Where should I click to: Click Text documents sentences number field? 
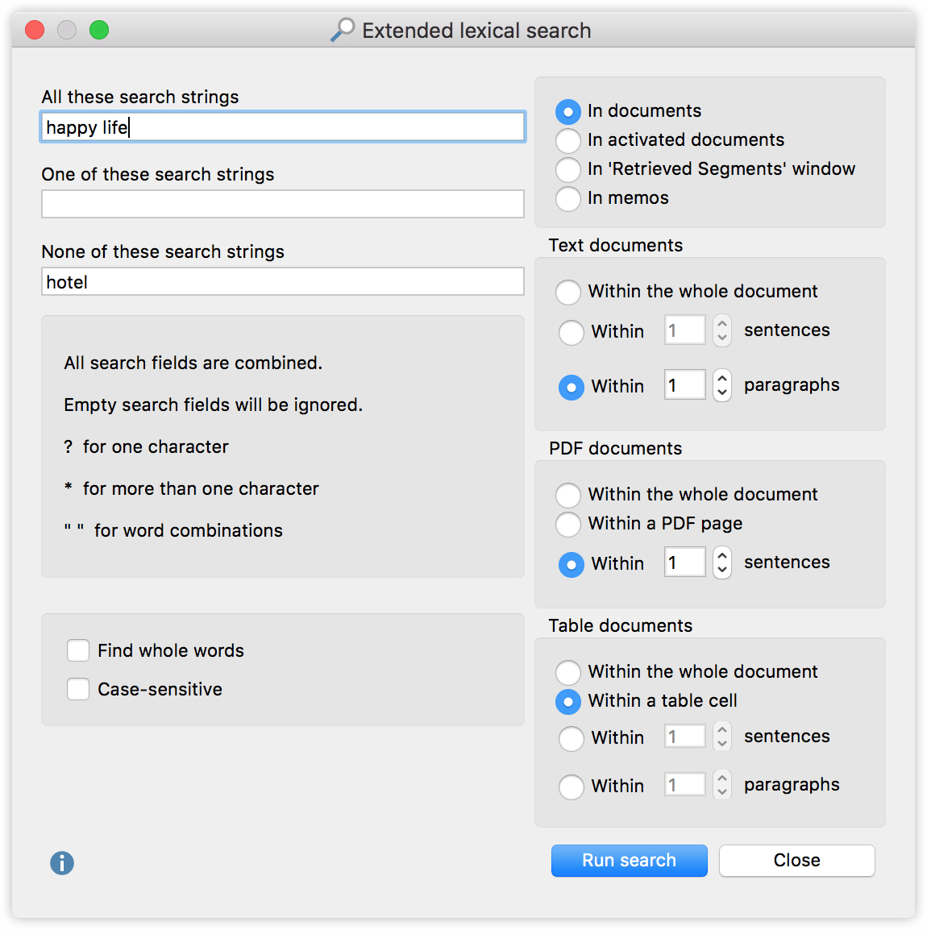pyautogui.click(x=685, y=330)
